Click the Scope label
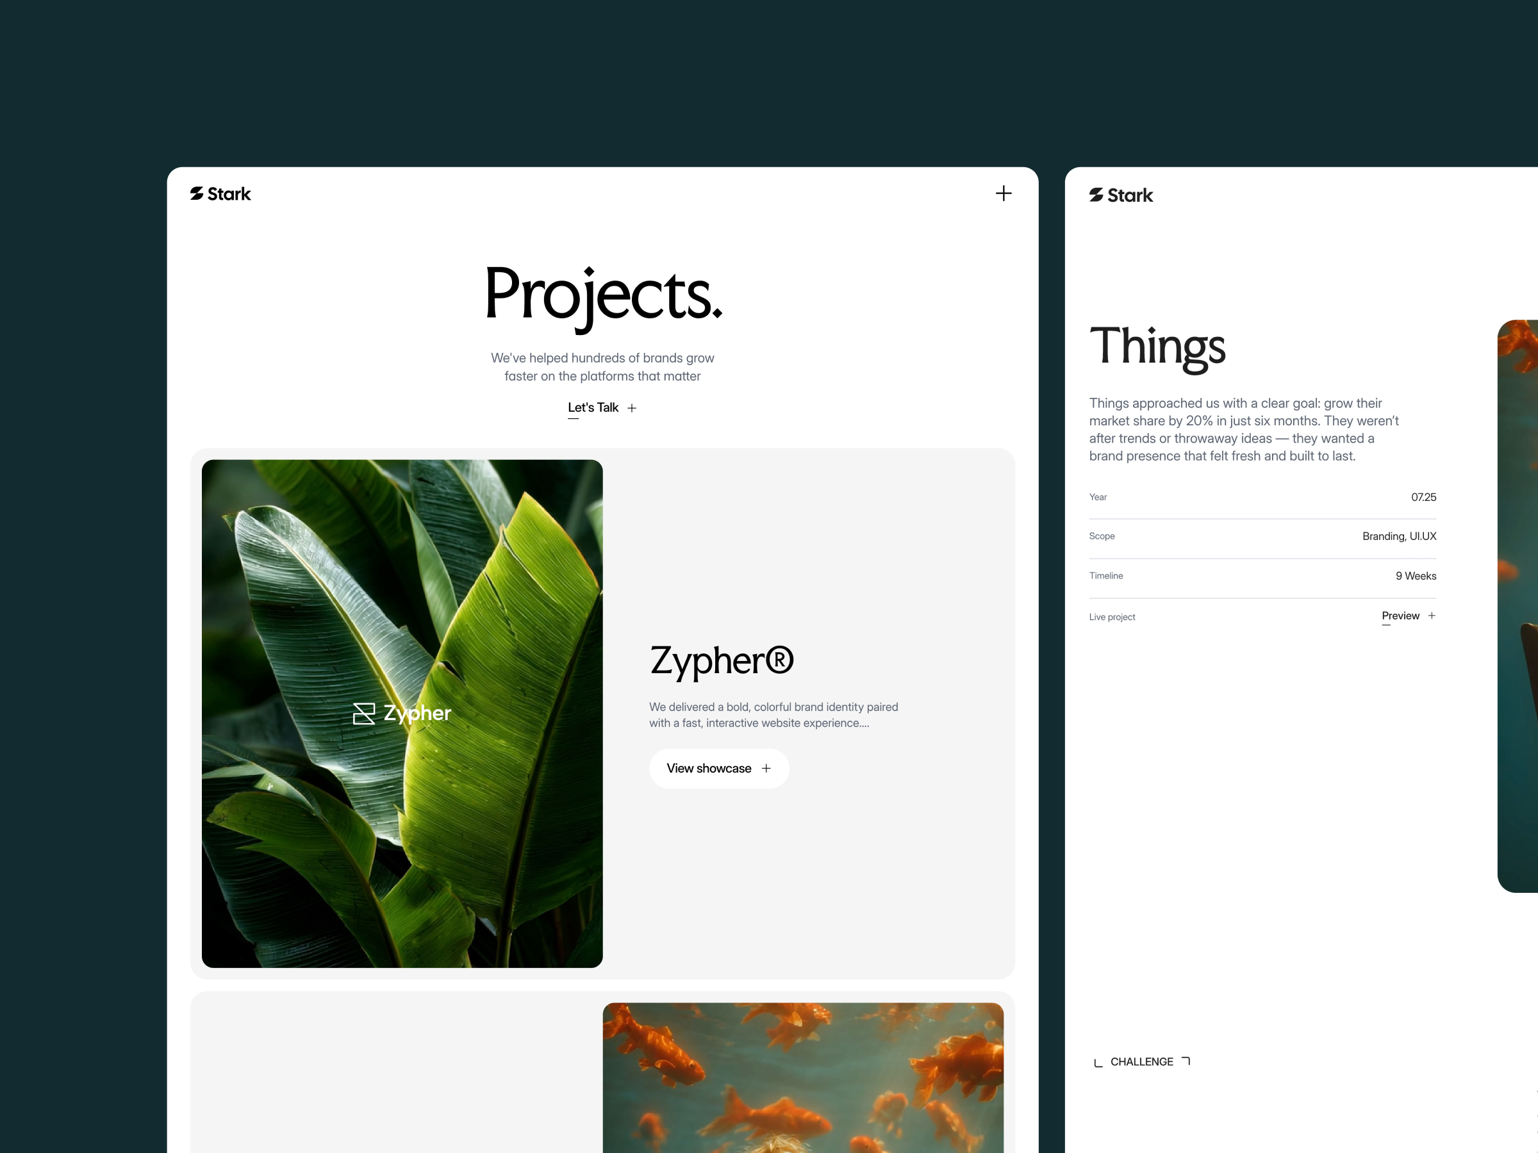 (1102, 537)
